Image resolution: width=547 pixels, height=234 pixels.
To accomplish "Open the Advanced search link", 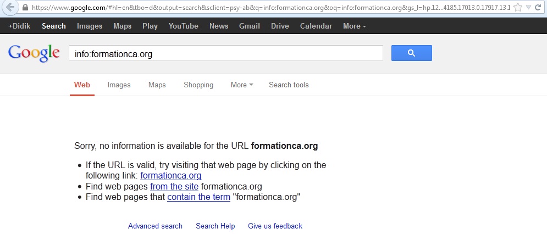I will pyautogui.click(x=155, y=226).
